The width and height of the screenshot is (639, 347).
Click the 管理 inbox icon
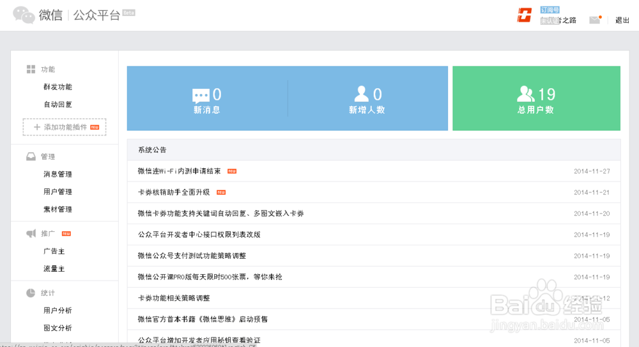tap(31, 157)
